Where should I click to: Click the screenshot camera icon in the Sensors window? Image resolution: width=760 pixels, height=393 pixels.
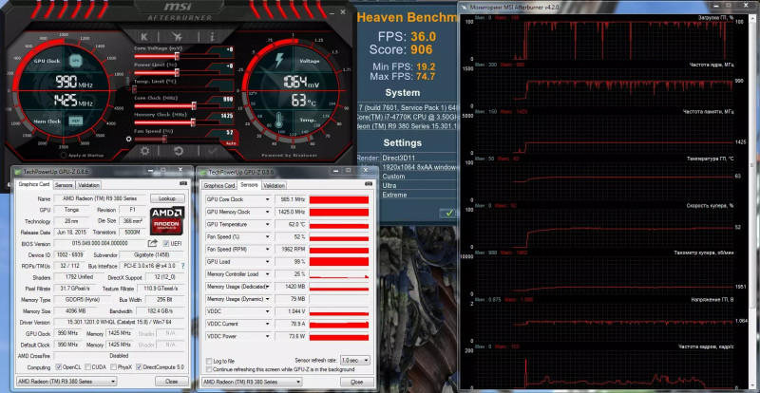(370, 184)
